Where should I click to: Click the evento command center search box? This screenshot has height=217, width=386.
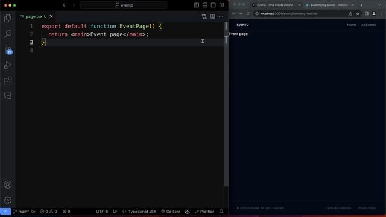[124, 5]
